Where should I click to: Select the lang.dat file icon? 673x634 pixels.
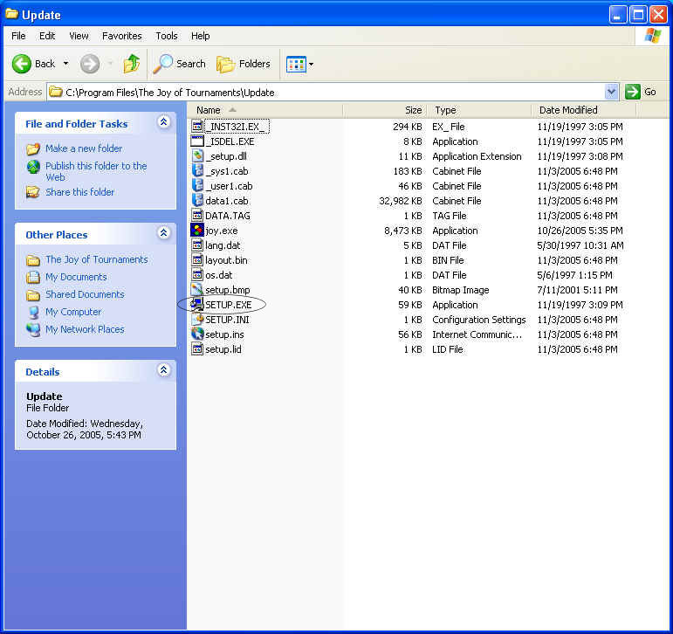tap(197, 245)
